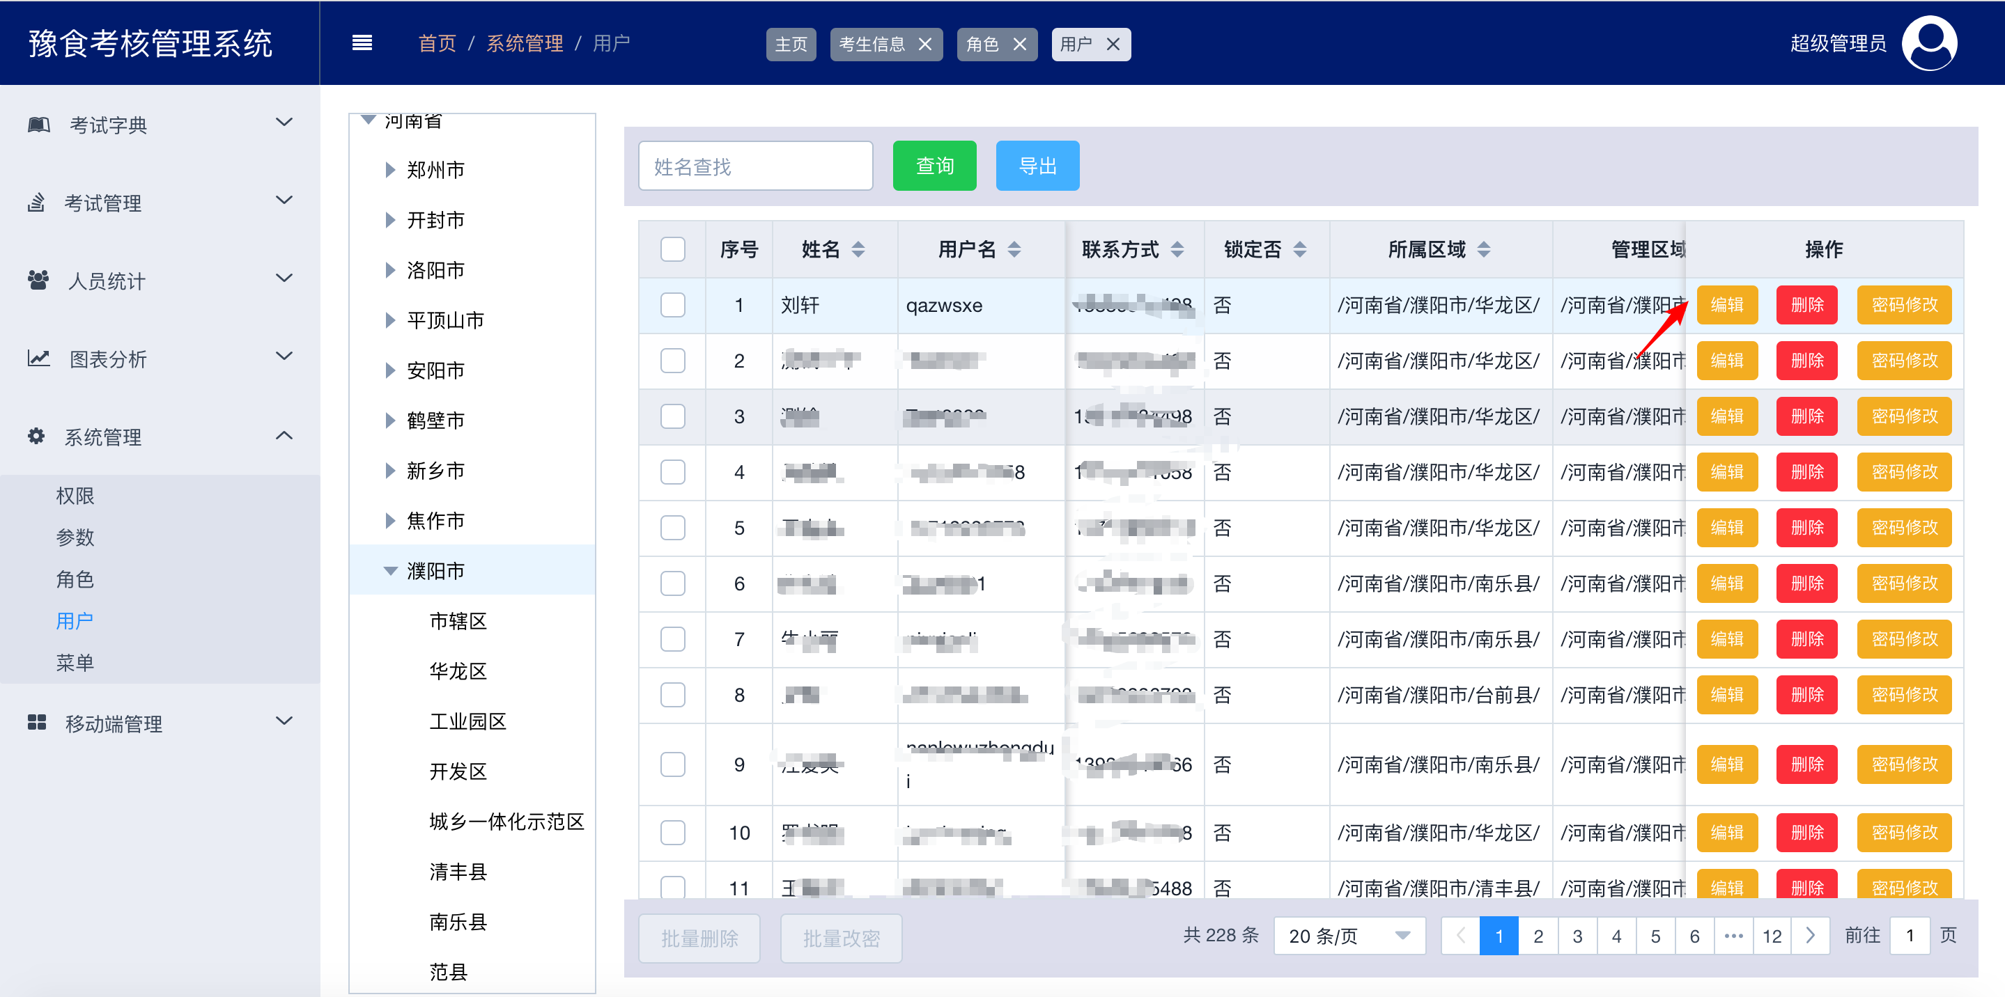
Task: Go to next page arrow
Action: pyautogui.click(x=1810, y=936)
